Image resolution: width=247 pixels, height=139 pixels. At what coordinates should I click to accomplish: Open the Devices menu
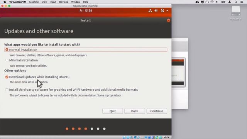(63, 2)
